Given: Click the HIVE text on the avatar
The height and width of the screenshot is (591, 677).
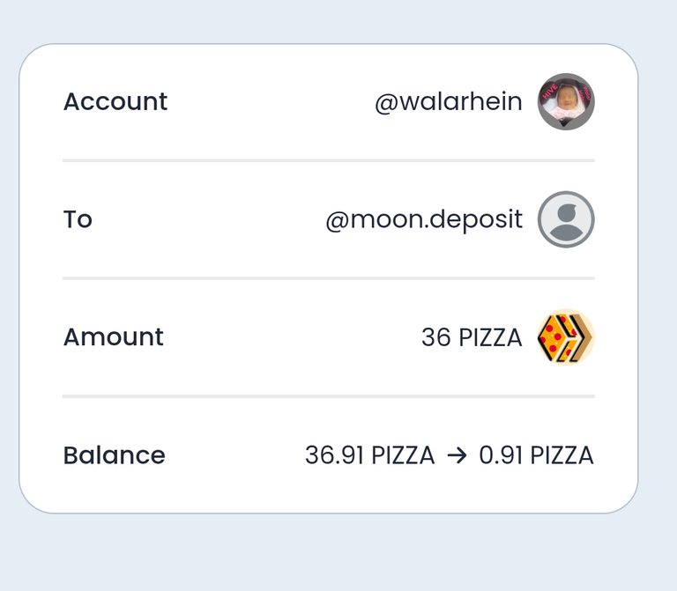Looking at the screenshot, I should pyautogui.click(x=550, y=92).
